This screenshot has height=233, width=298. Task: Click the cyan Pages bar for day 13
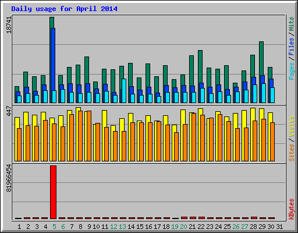click(124, 91)
